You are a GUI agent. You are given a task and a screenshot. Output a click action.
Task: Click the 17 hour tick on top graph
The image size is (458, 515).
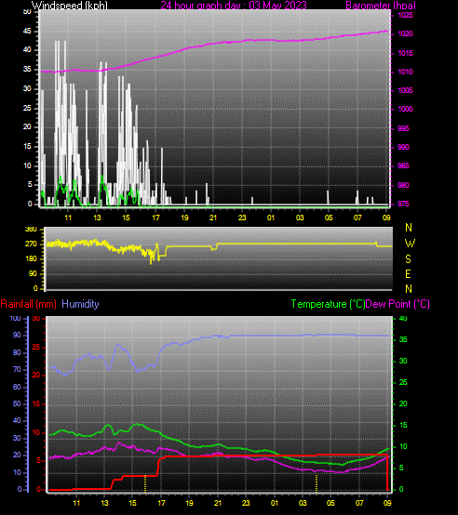[x=155, y=218]
